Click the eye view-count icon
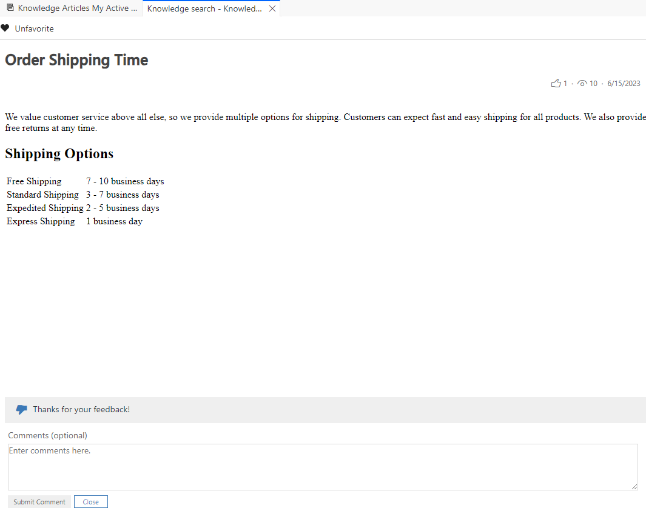646x508 pixels. coord(581,83)
